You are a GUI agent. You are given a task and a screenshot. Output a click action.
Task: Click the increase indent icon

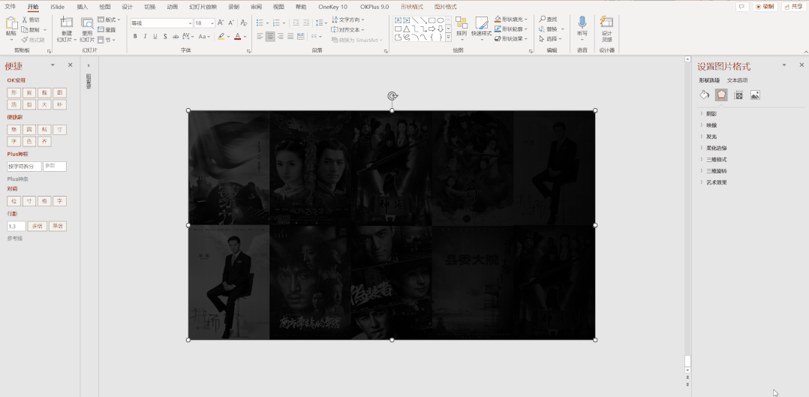coord(306,23)
